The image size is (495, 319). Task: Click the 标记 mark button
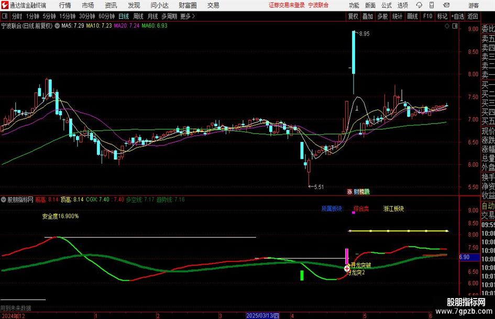click(442, 16)
